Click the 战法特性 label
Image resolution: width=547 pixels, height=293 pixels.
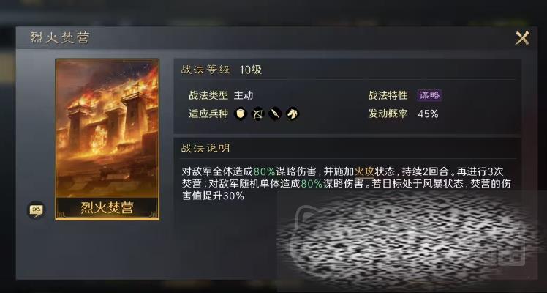(388, 95)
